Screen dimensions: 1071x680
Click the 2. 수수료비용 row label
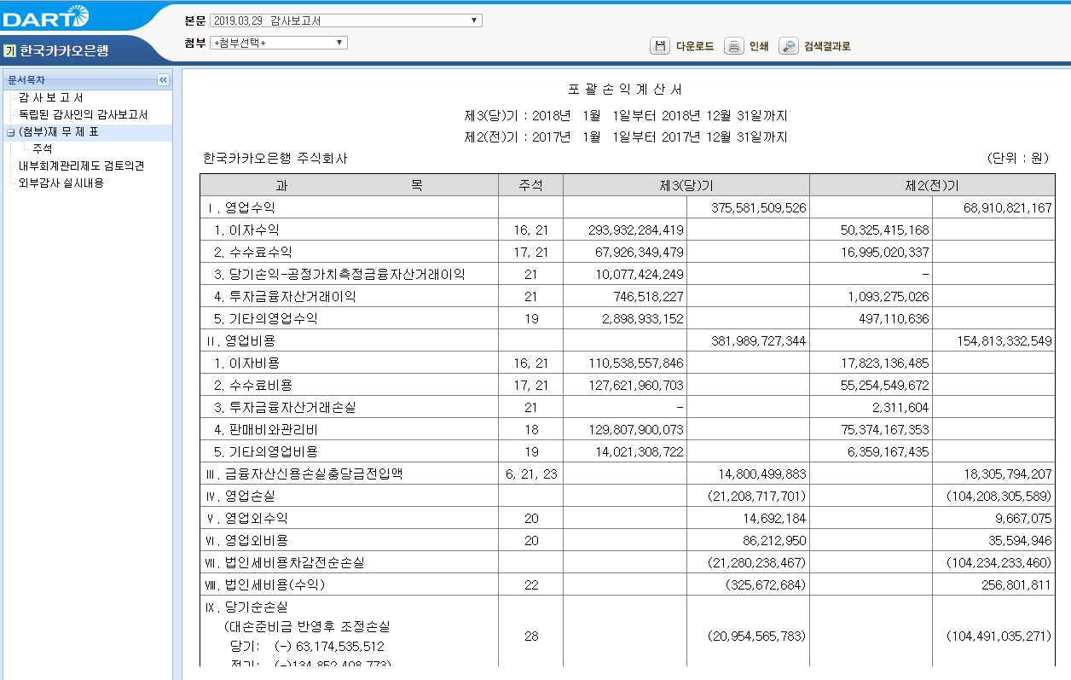(x=253, y=386)
